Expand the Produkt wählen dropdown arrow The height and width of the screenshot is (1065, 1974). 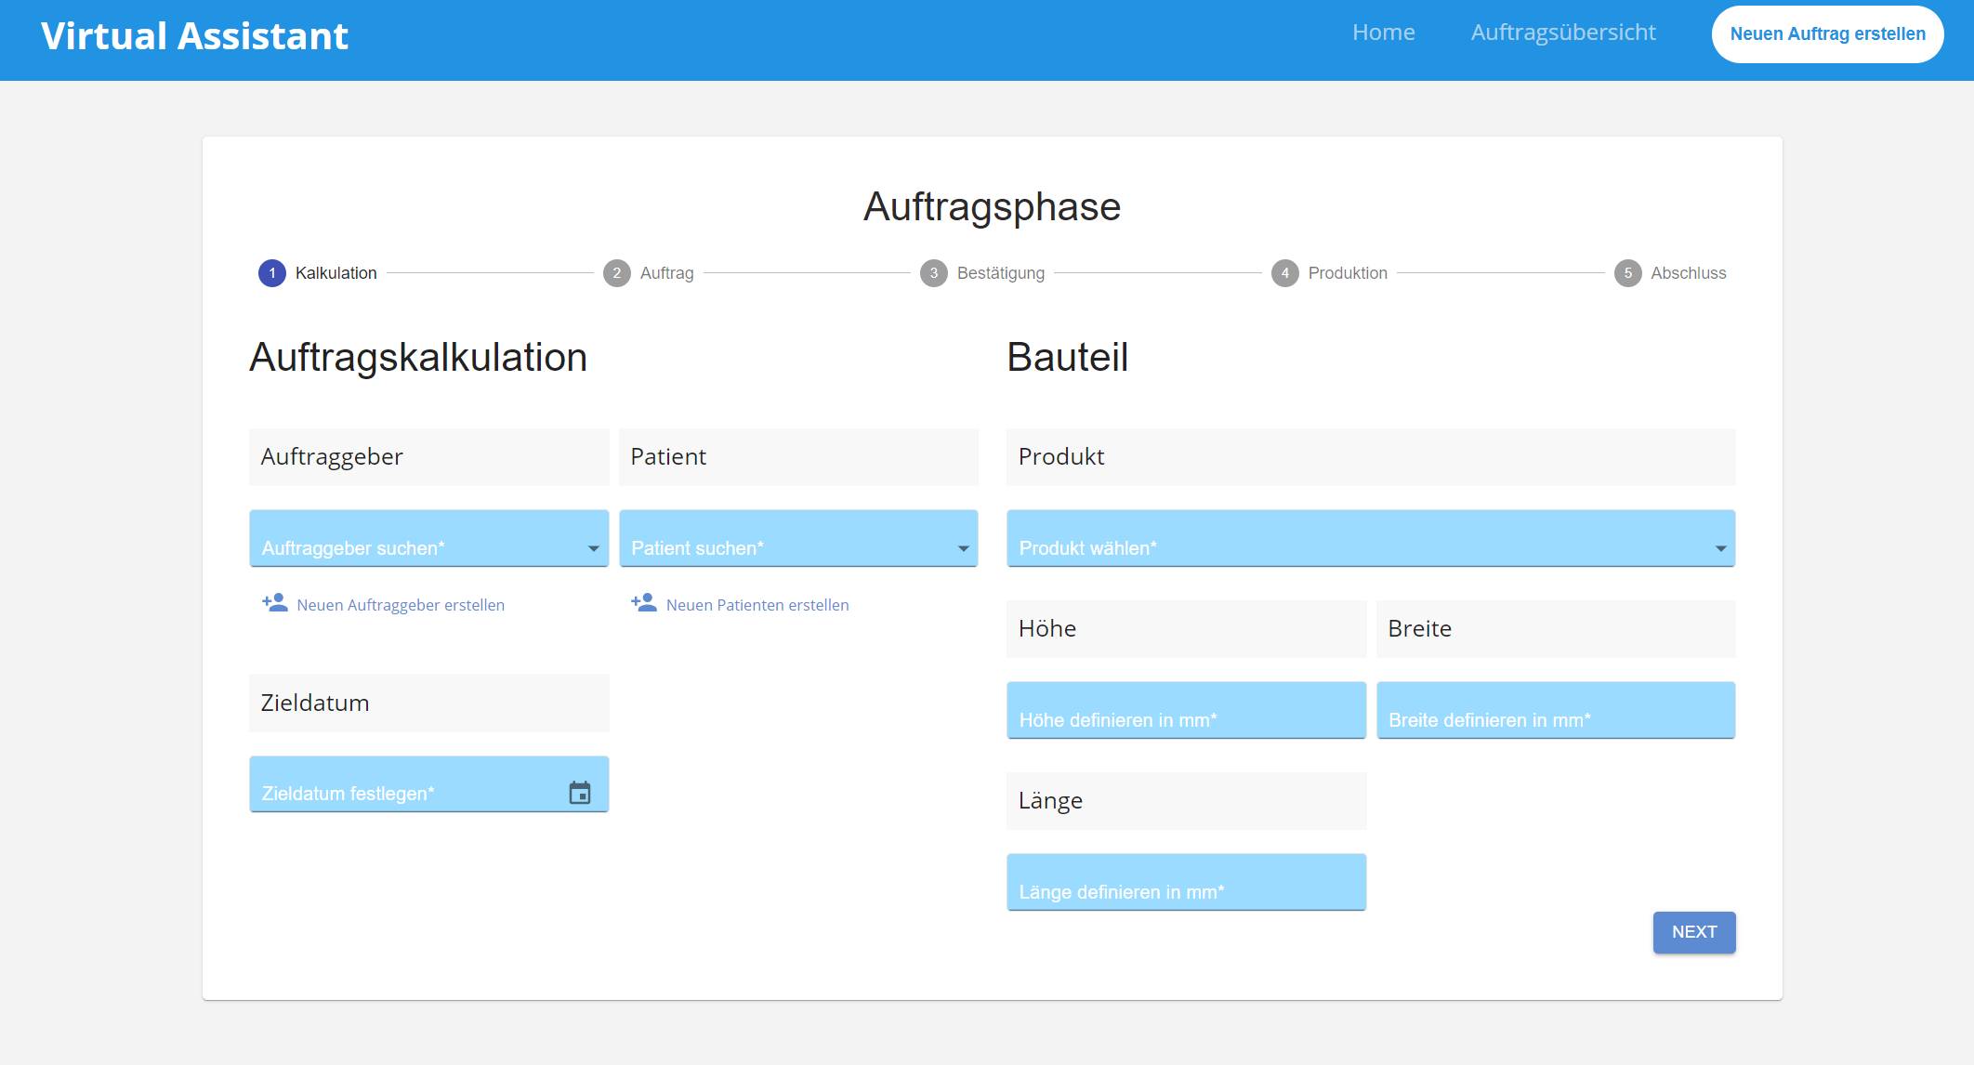(x=1721, y=548)
